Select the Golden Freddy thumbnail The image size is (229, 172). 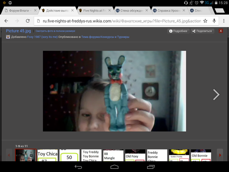point(179,155)
